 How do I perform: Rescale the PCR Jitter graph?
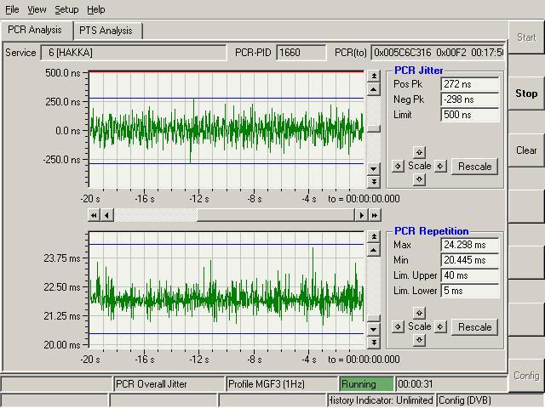474,166
